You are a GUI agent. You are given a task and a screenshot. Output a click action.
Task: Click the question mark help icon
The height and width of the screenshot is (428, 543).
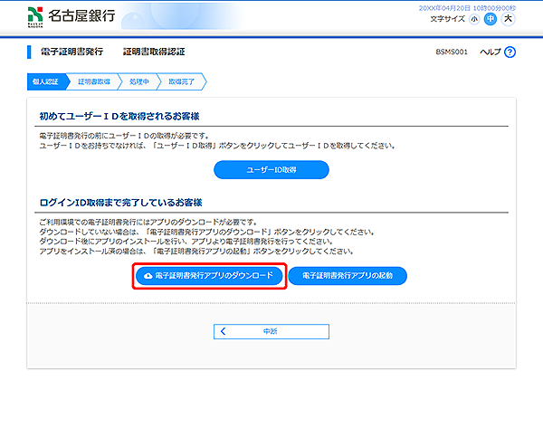pyautogui.click(x=510, y=52)
